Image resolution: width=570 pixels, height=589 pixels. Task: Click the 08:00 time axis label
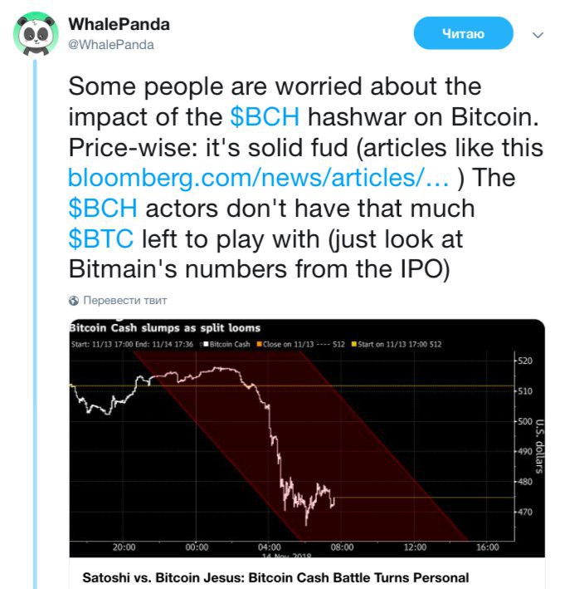click(x=342, y=547)
